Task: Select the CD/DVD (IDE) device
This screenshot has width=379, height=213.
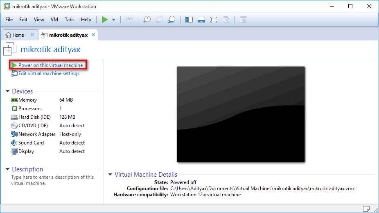Action: click(x=48, y=126)
